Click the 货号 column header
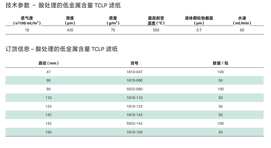Image resolution: width=271 pixels, height=148 pixels. click(x=135, y=63)
